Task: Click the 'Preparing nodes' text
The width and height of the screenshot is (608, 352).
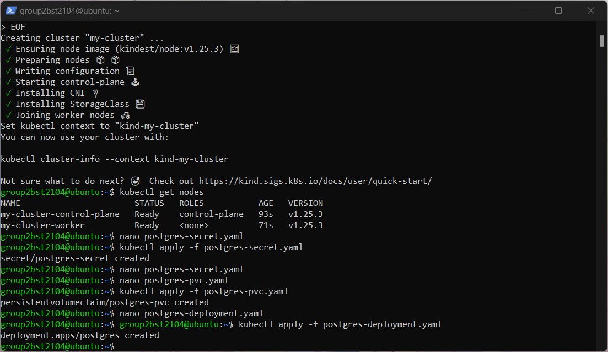Action: coord(52,60)
